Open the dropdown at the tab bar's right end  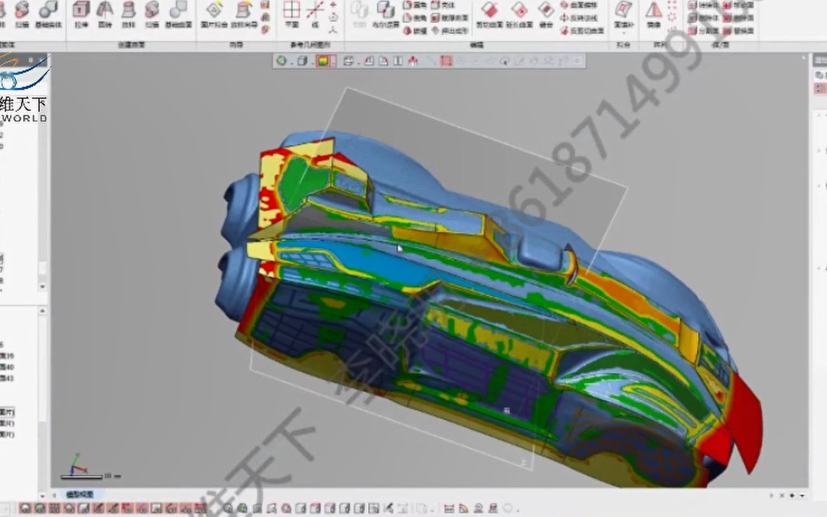point(802,495)
